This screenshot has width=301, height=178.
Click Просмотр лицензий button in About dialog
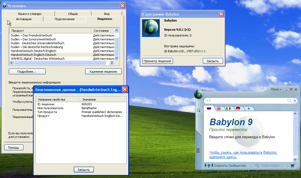(x=158, y=61)
